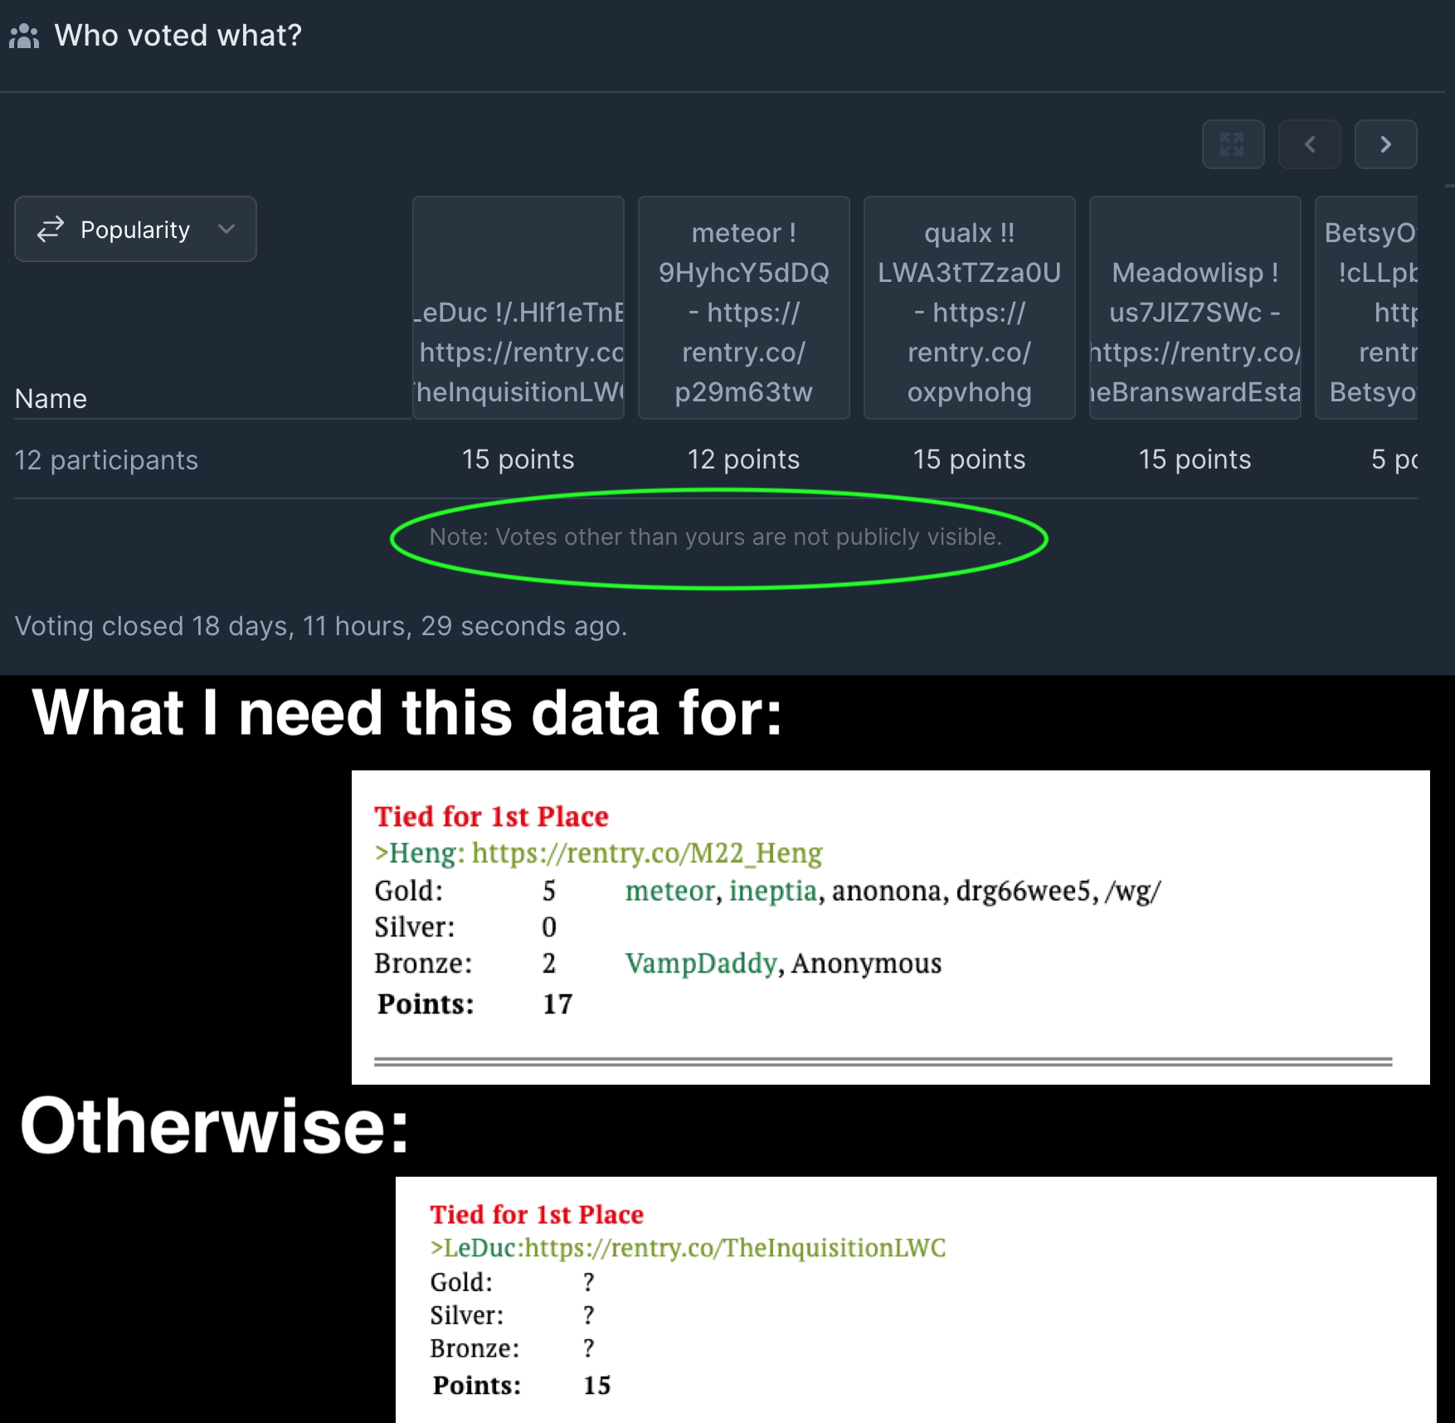Open the Popularity sort dropdown

(135, 229)
